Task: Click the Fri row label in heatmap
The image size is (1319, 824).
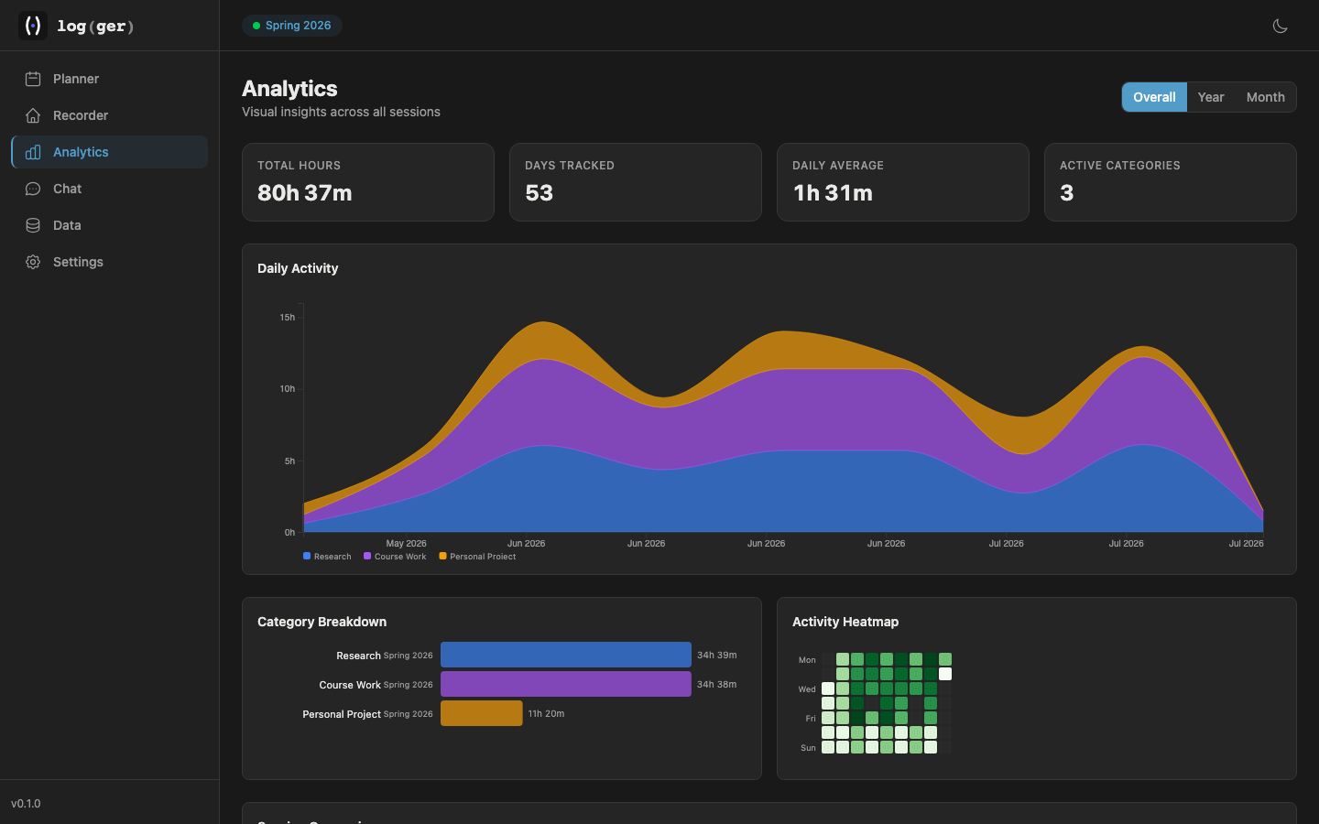Action: [811, 719]
